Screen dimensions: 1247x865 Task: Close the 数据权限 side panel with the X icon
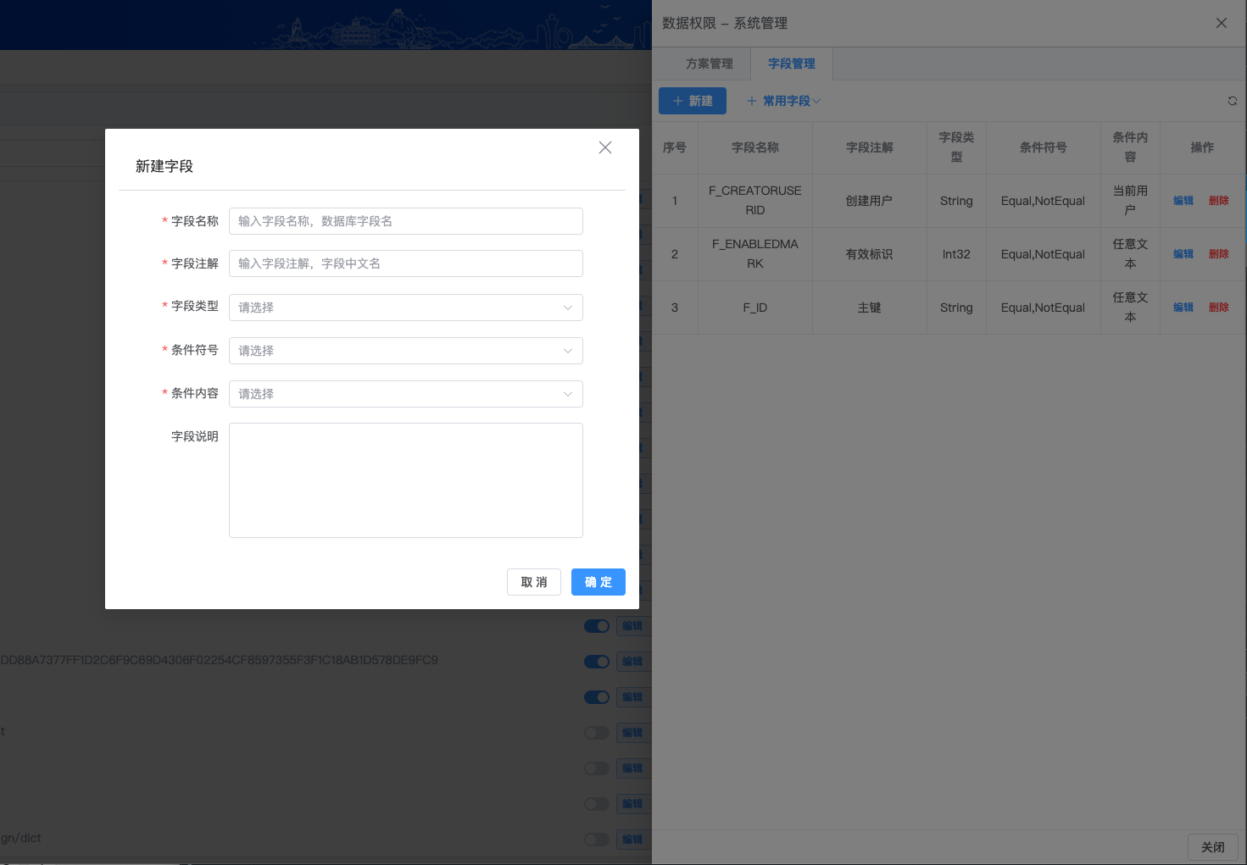(x=1221, y=23)
